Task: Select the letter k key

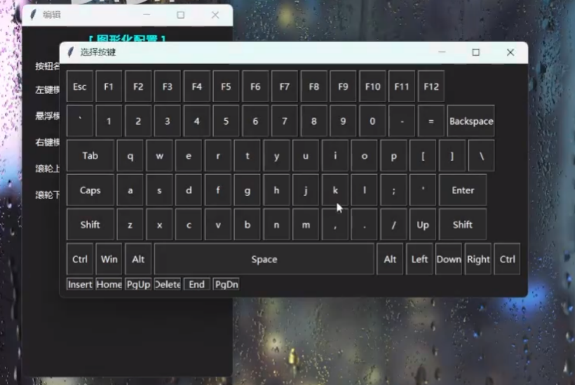Action: click(335, 190)
